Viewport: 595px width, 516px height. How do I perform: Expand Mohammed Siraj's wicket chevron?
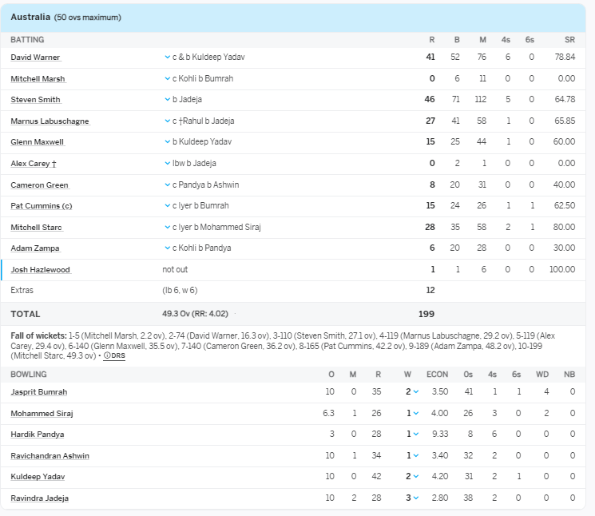click(x=416, y=414)
